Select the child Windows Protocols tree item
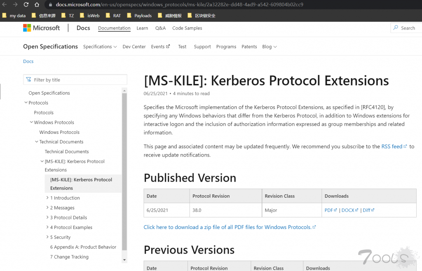This screenshot has width=422, height=271. pyautogui.click(x=59, y=132)
